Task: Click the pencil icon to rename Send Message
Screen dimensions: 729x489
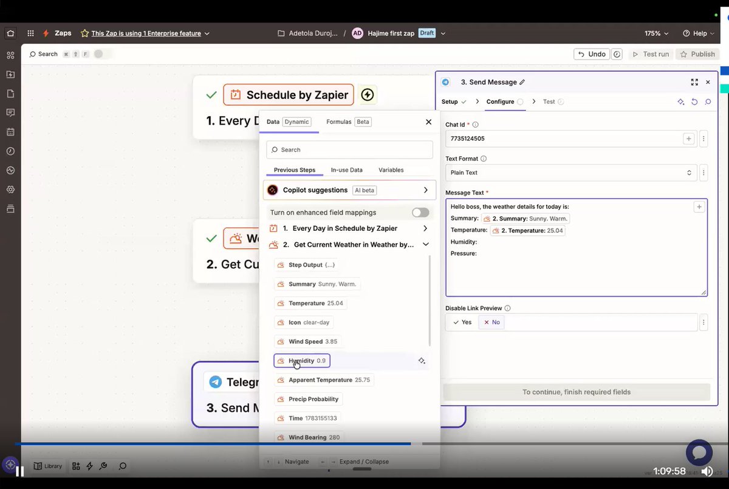Action: click(522, 82)
